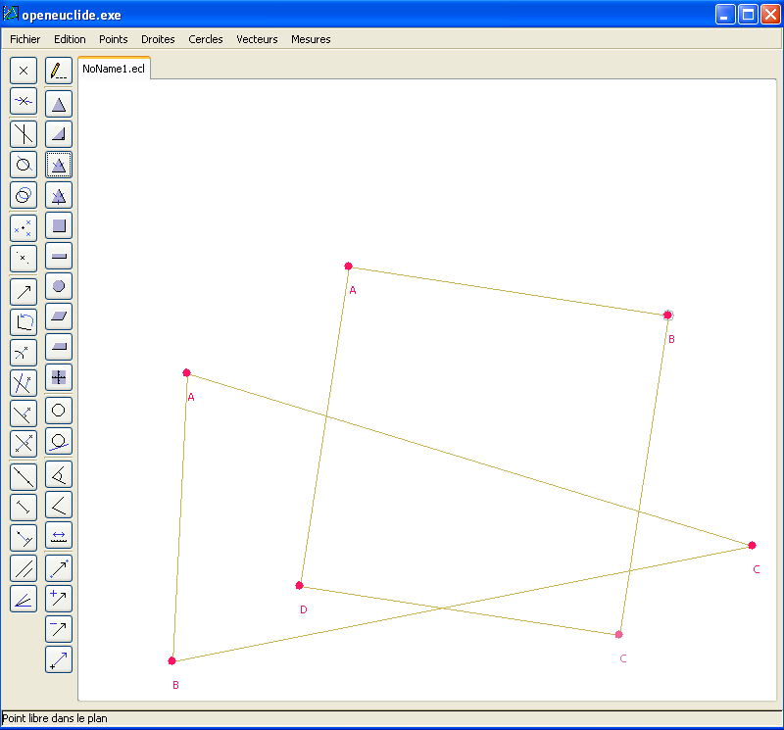Select the vector addition plus tool

tap(59, 599)
